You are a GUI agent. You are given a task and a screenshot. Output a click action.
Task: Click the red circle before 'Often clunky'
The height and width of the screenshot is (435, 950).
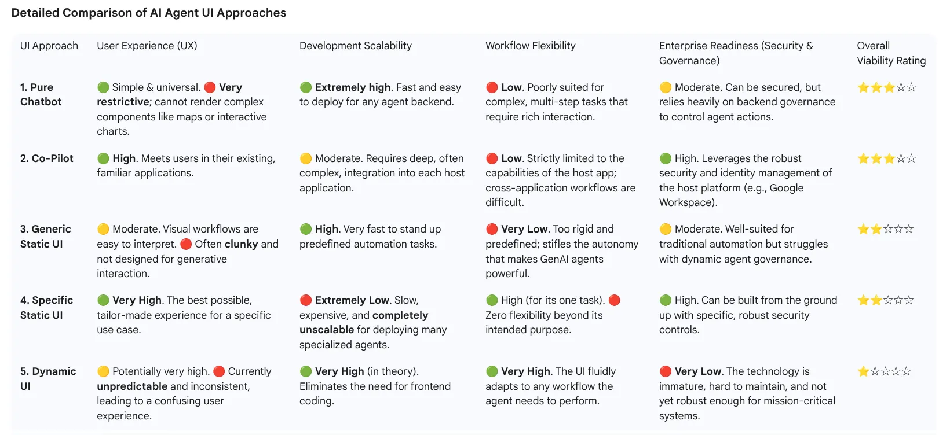pyautogui.click(x=186, y=244)
